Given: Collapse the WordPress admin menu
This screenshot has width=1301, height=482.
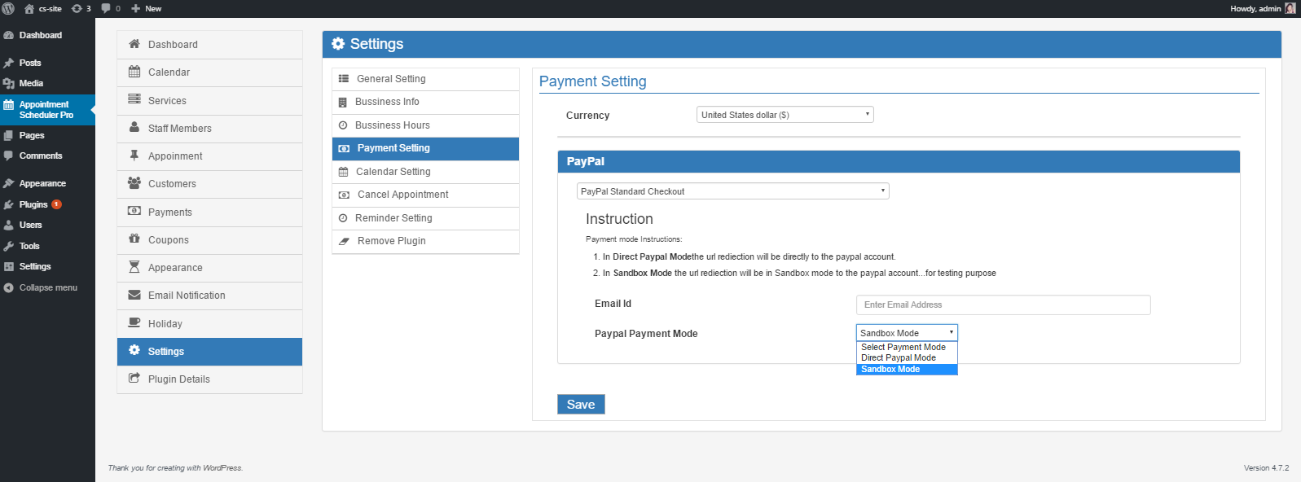Looking at the screenshot, I should pyautogui.click(x=47, y=287).
